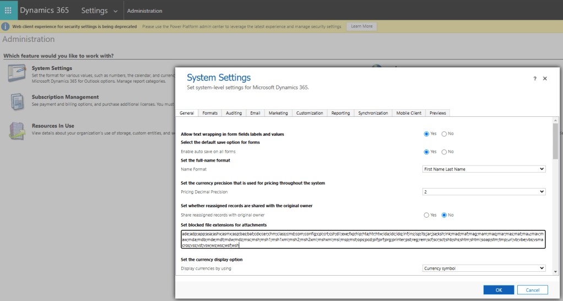563x301 pixels.
Task: Click the Subscription Management icon
Action: coord(16,101)
